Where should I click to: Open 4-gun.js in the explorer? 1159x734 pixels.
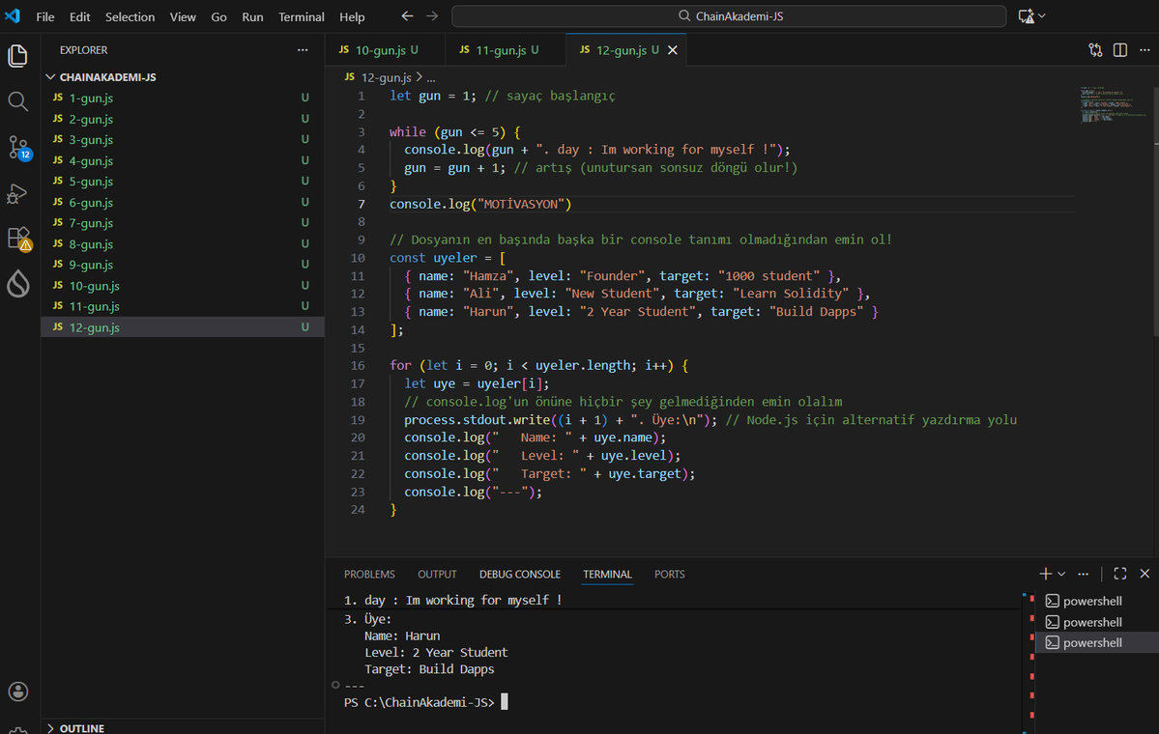click(x=183, y=160)
